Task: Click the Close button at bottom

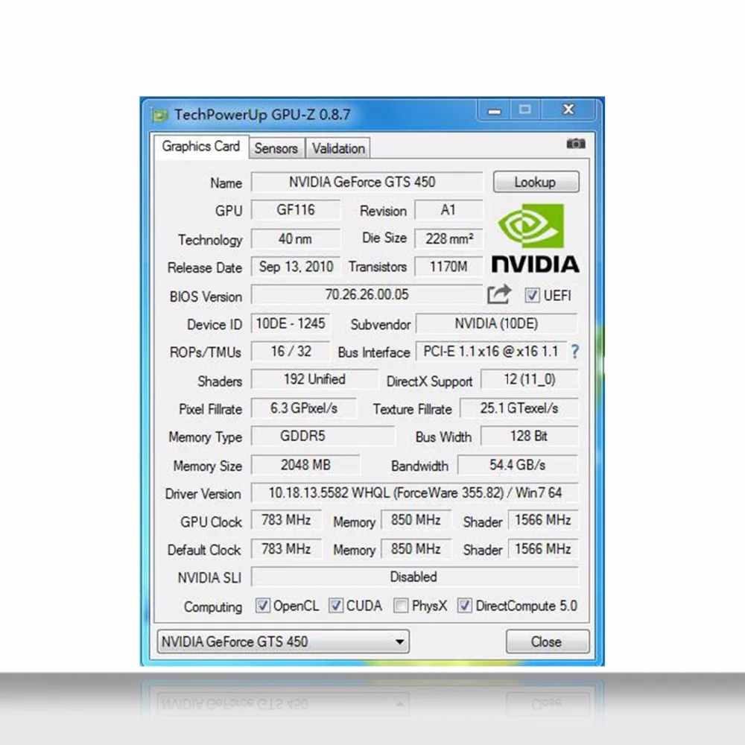Action: 548,642
